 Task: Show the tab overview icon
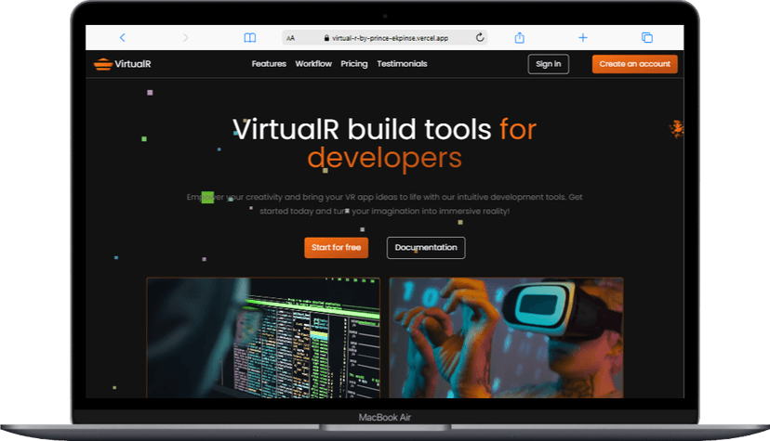pos(647,38)
